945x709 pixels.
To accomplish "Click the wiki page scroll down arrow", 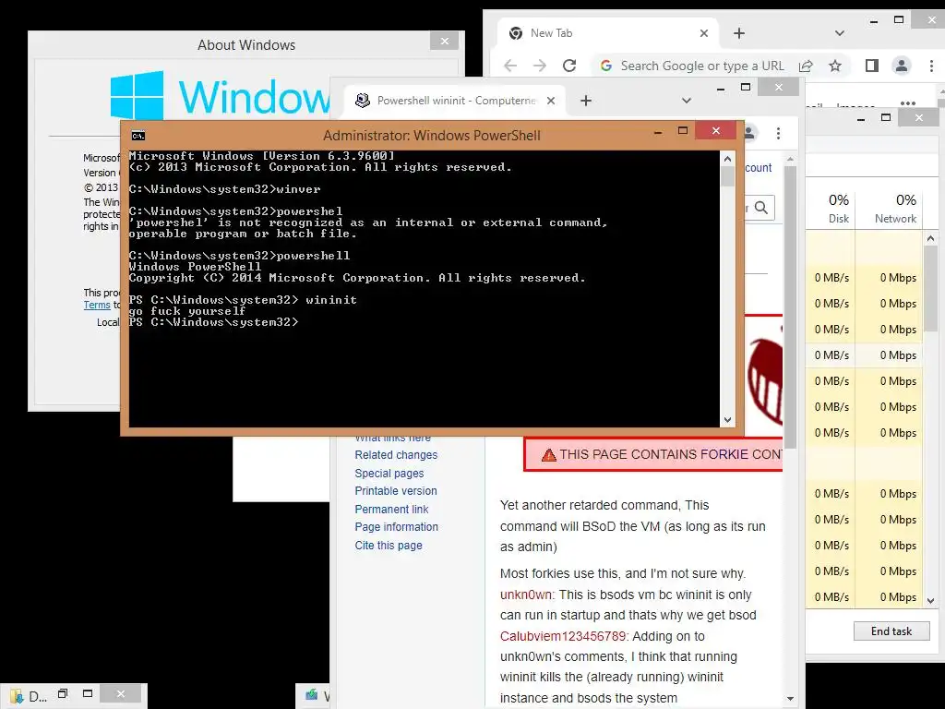I will (790, 699).
